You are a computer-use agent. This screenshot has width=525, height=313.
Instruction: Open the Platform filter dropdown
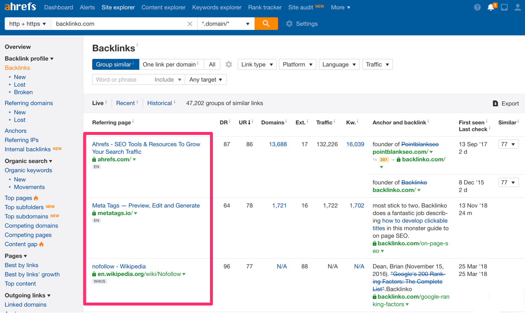click(297, 64)
